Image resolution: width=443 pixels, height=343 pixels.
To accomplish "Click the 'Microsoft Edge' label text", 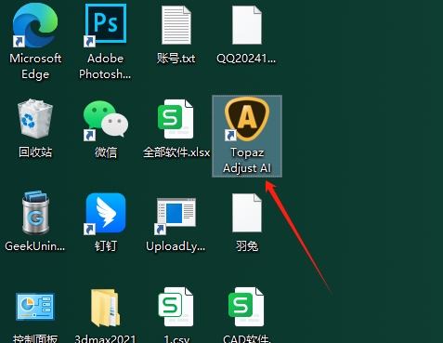I will [35, 66].
